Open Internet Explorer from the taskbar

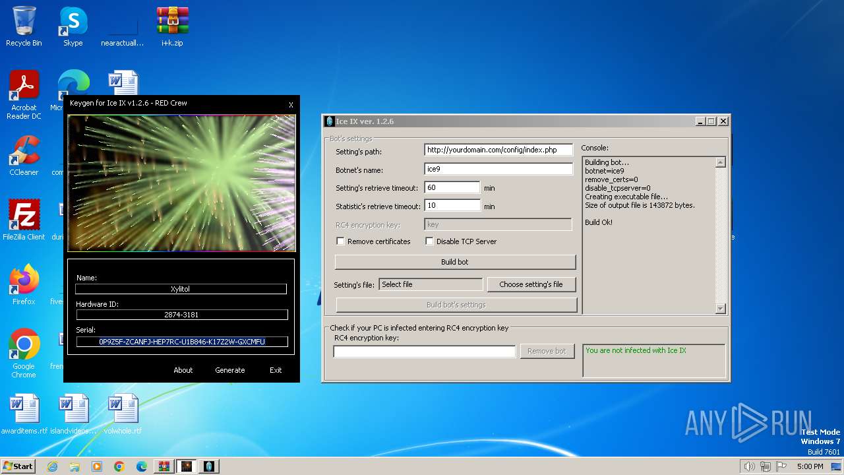point(52,466)
